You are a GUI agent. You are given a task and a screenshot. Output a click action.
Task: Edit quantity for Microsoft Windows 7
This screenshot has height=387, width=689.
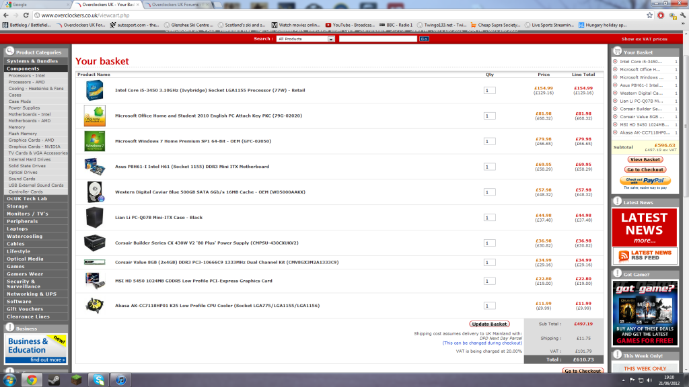pyautogui.click(x=490, y=141)
